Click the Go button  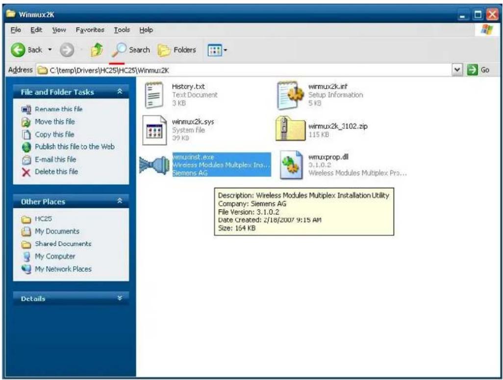(478, 70)
